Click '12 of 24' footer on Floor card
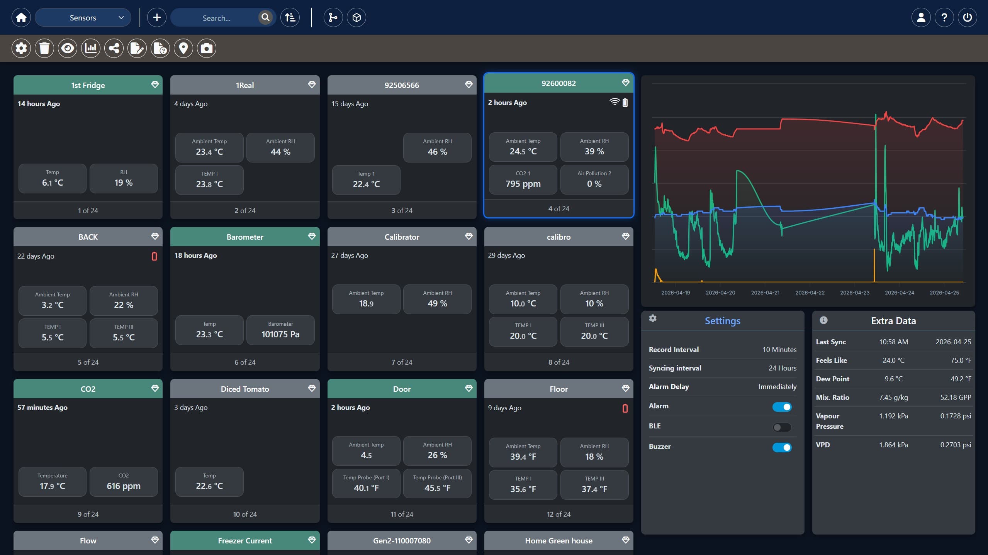988x555 pixels. point(559,514)
